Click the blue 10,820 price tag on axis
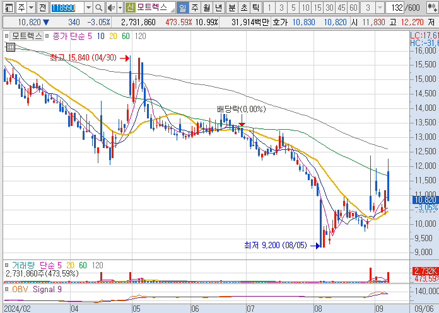439x313 pixels. [x=426, y=200]
